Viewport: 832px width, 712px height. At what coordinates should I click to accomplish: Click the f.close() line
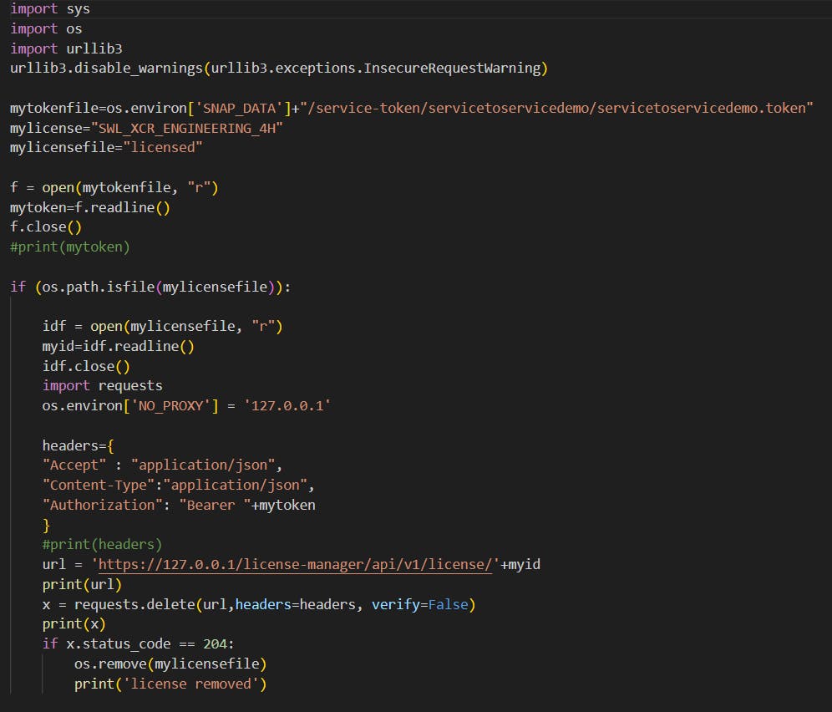[46, 227]
